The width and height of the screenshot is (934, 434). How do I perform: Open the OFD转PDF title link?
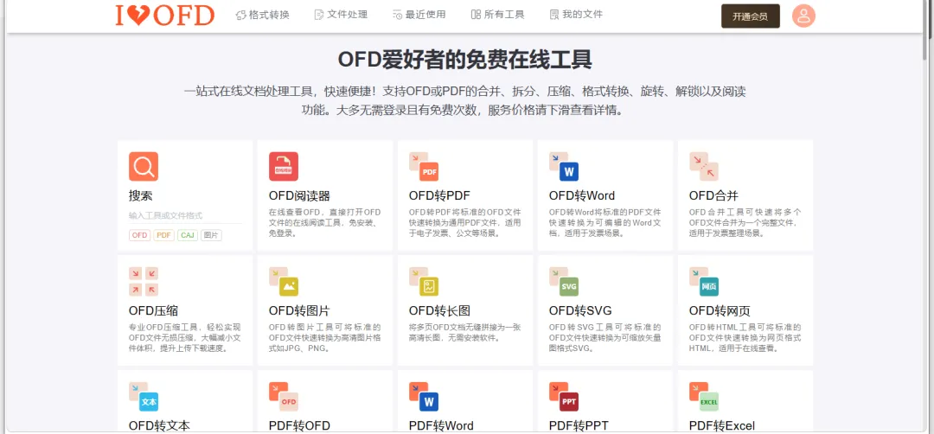(x=439, y=196)
